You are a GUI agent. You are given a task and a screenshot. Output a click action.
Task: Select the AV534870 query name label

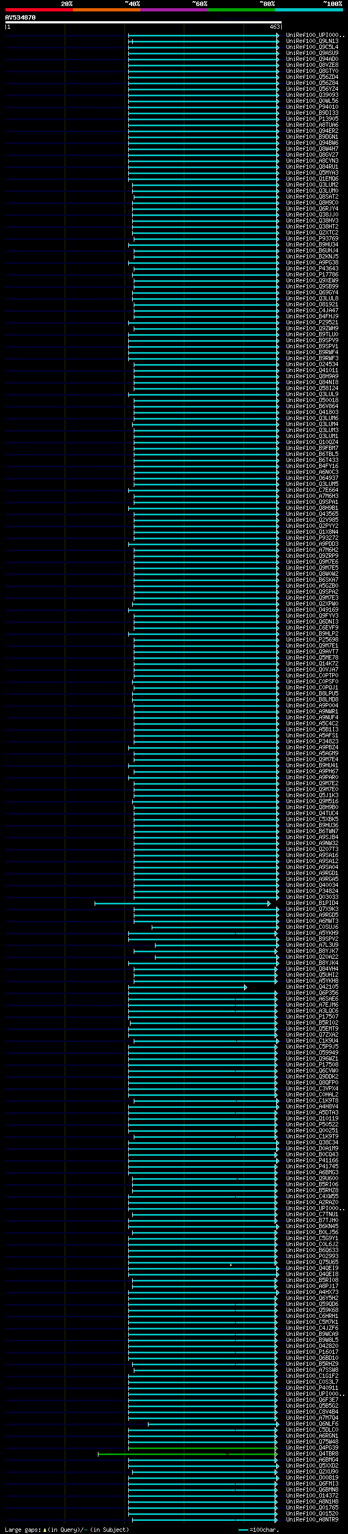(20, 18)
